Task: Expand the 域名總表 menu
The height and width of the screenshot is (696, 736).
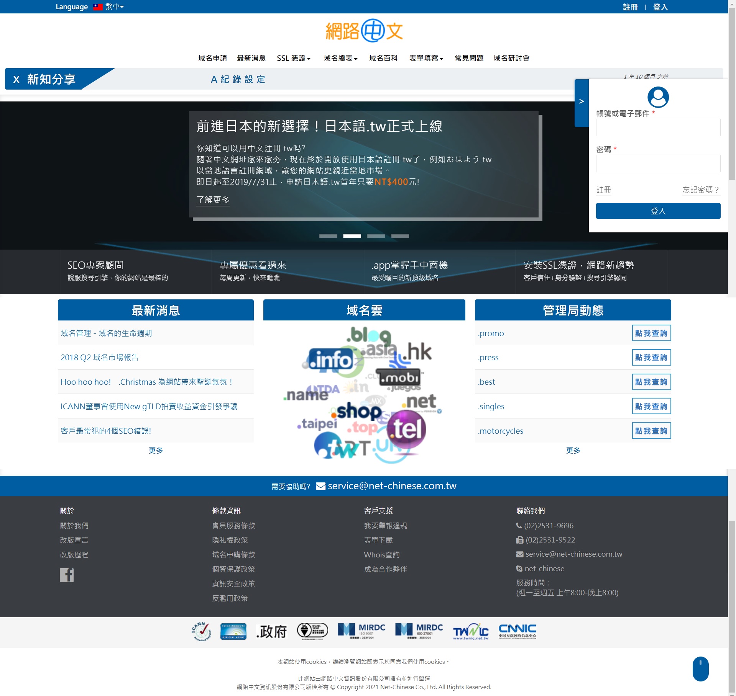Action: [x=340, y=58]
